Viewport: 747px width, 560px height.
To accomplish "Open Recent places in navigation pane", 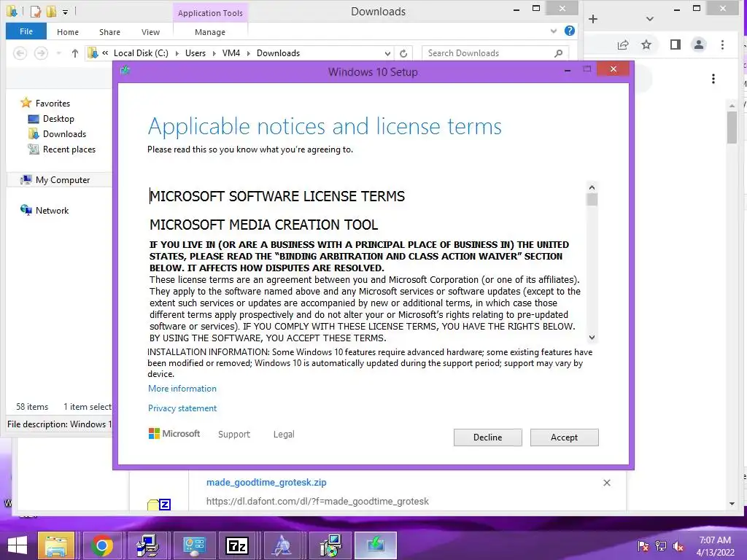I will pos(62,149).
